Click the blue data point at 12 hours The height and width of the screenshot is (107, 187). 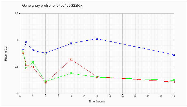coord(97,39)
